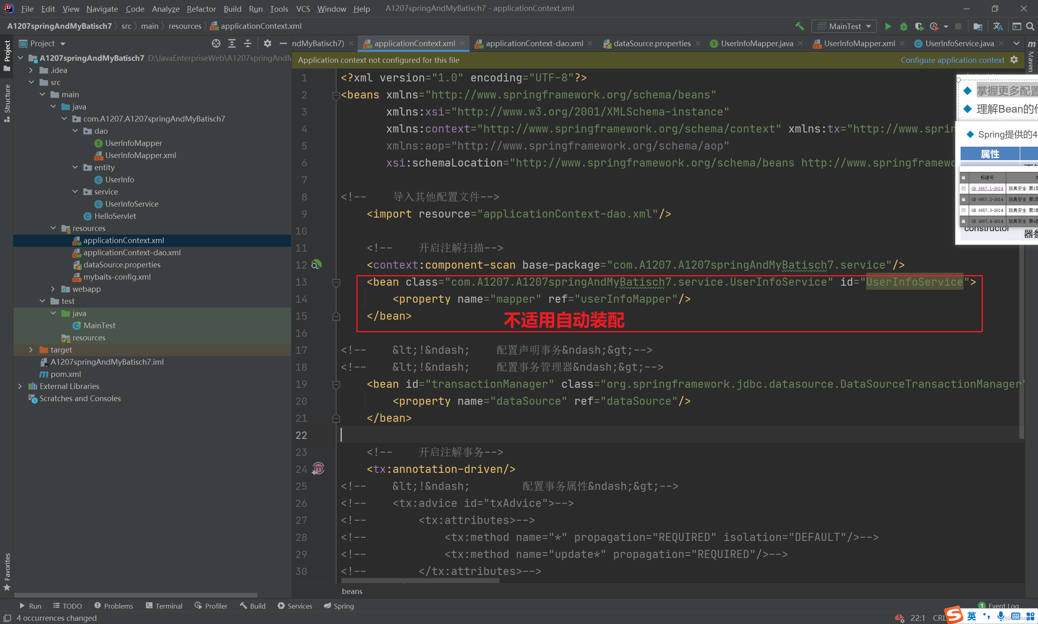
Task: Close the UserInfoMapper.xml tab
Action: 902,43
